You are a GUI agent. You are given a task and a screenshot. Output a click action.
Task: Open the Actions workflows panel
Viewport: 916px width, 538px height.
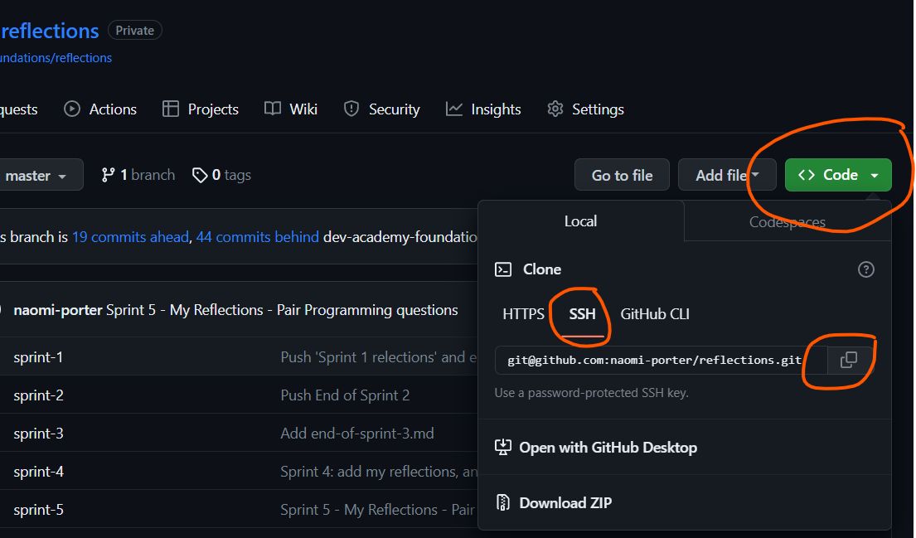click(x=99, y=109)
